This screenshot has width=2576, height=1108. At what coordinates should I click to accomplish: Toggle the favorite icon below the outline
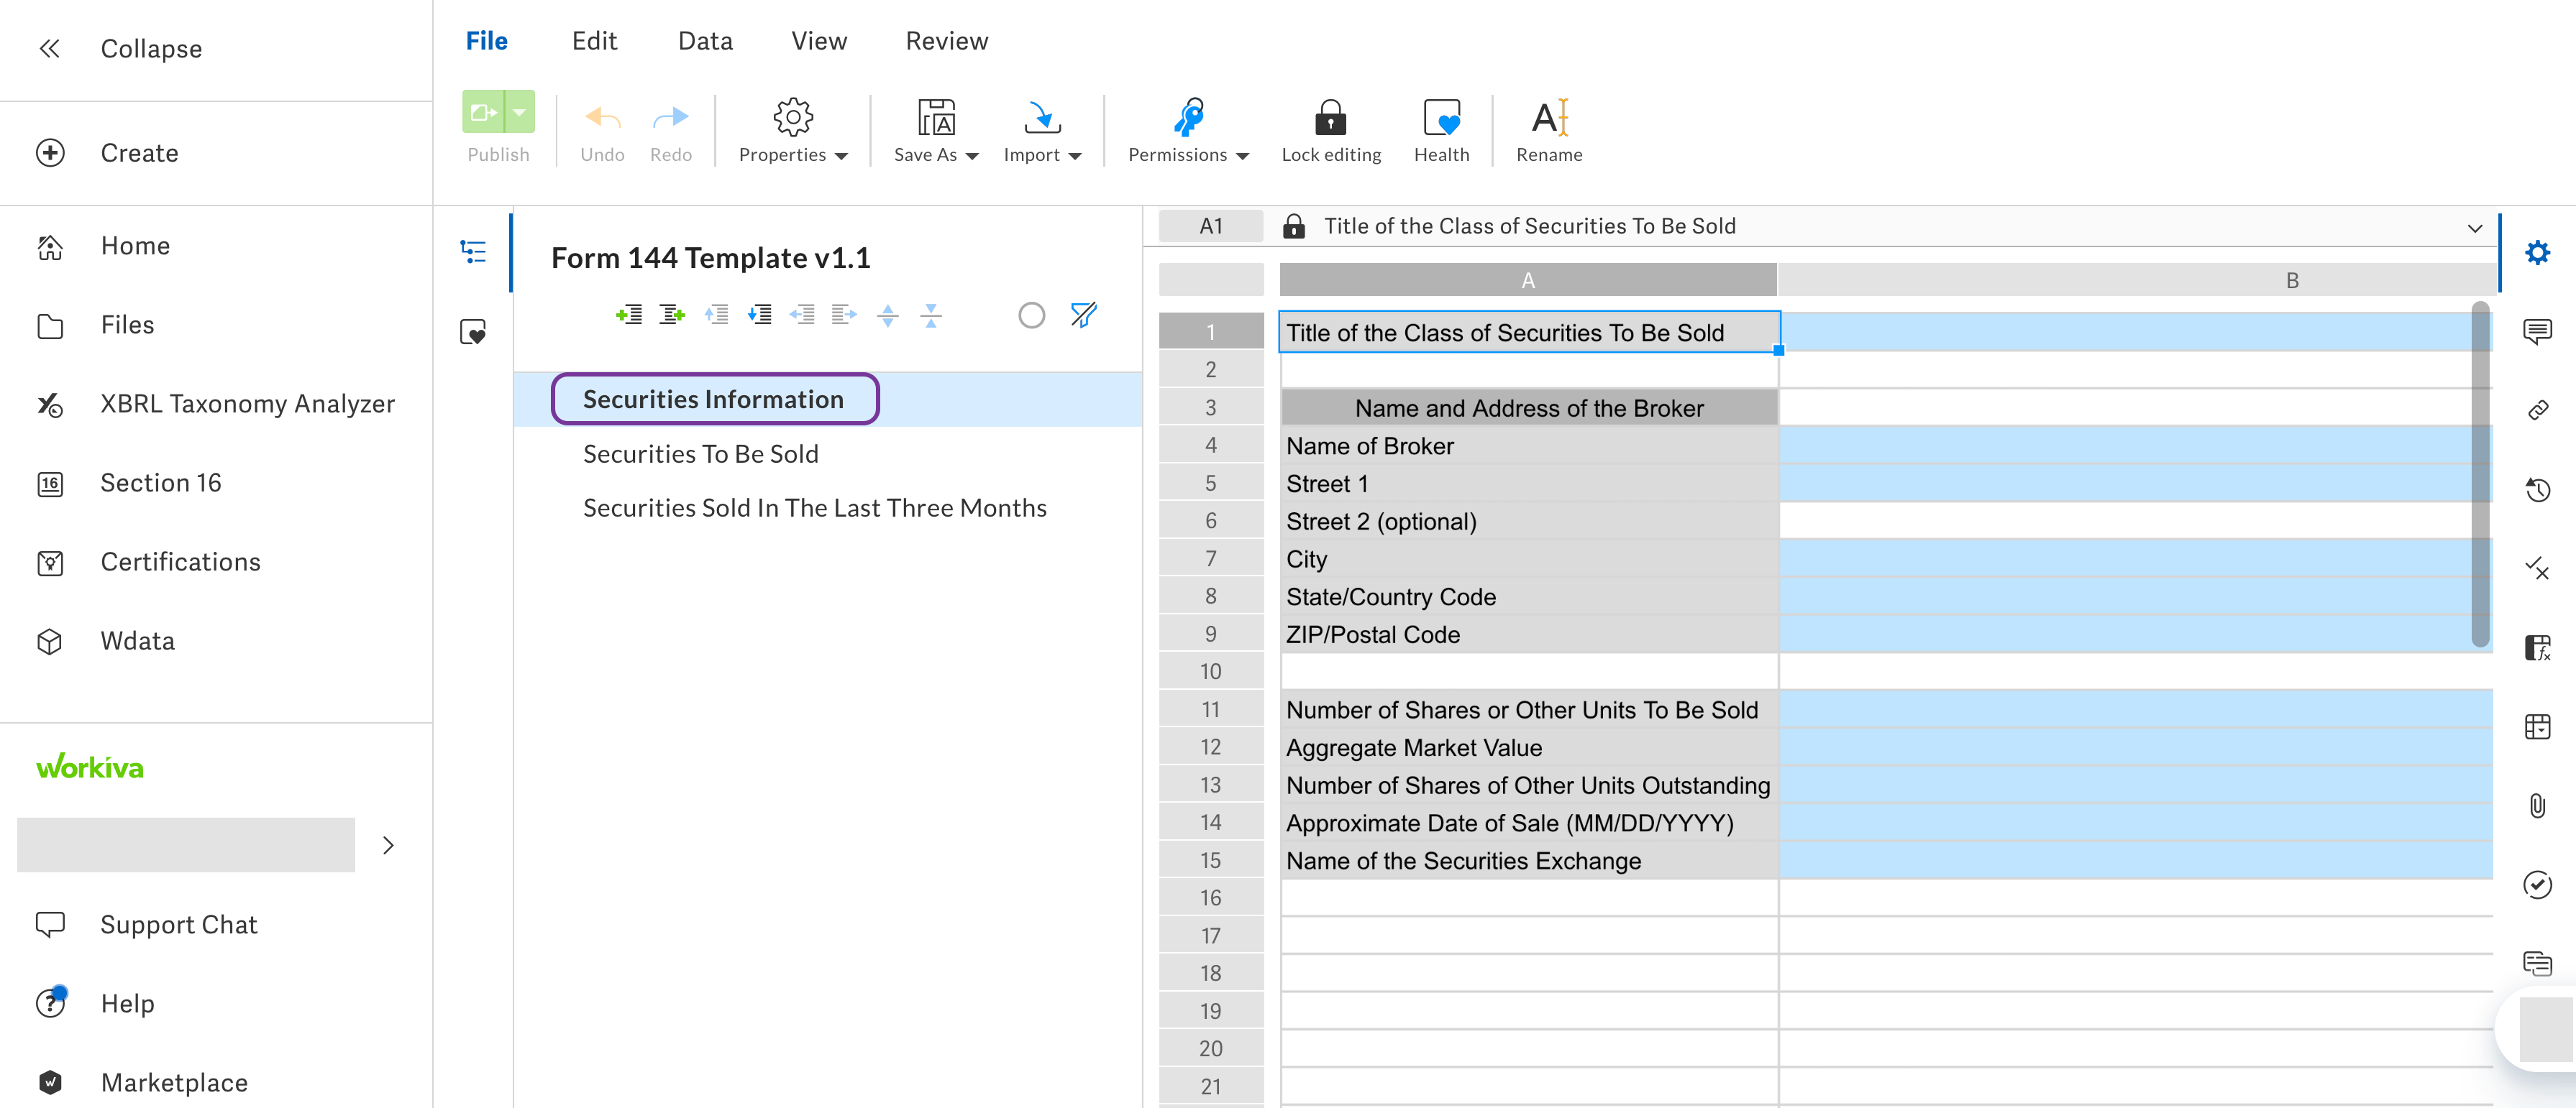tap(473, 333)
